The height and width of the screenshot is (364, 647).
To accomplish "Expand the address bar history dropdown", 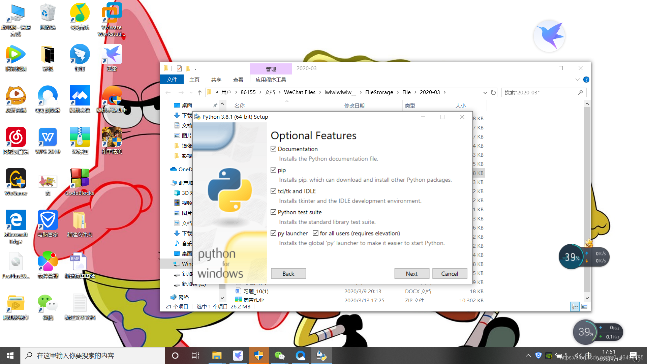I will [485, 92].
